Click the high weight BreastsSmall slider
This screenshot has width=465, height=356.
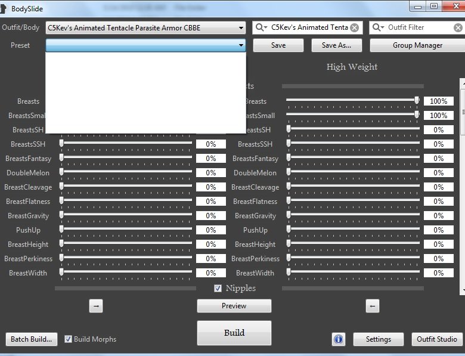point(353,114)
